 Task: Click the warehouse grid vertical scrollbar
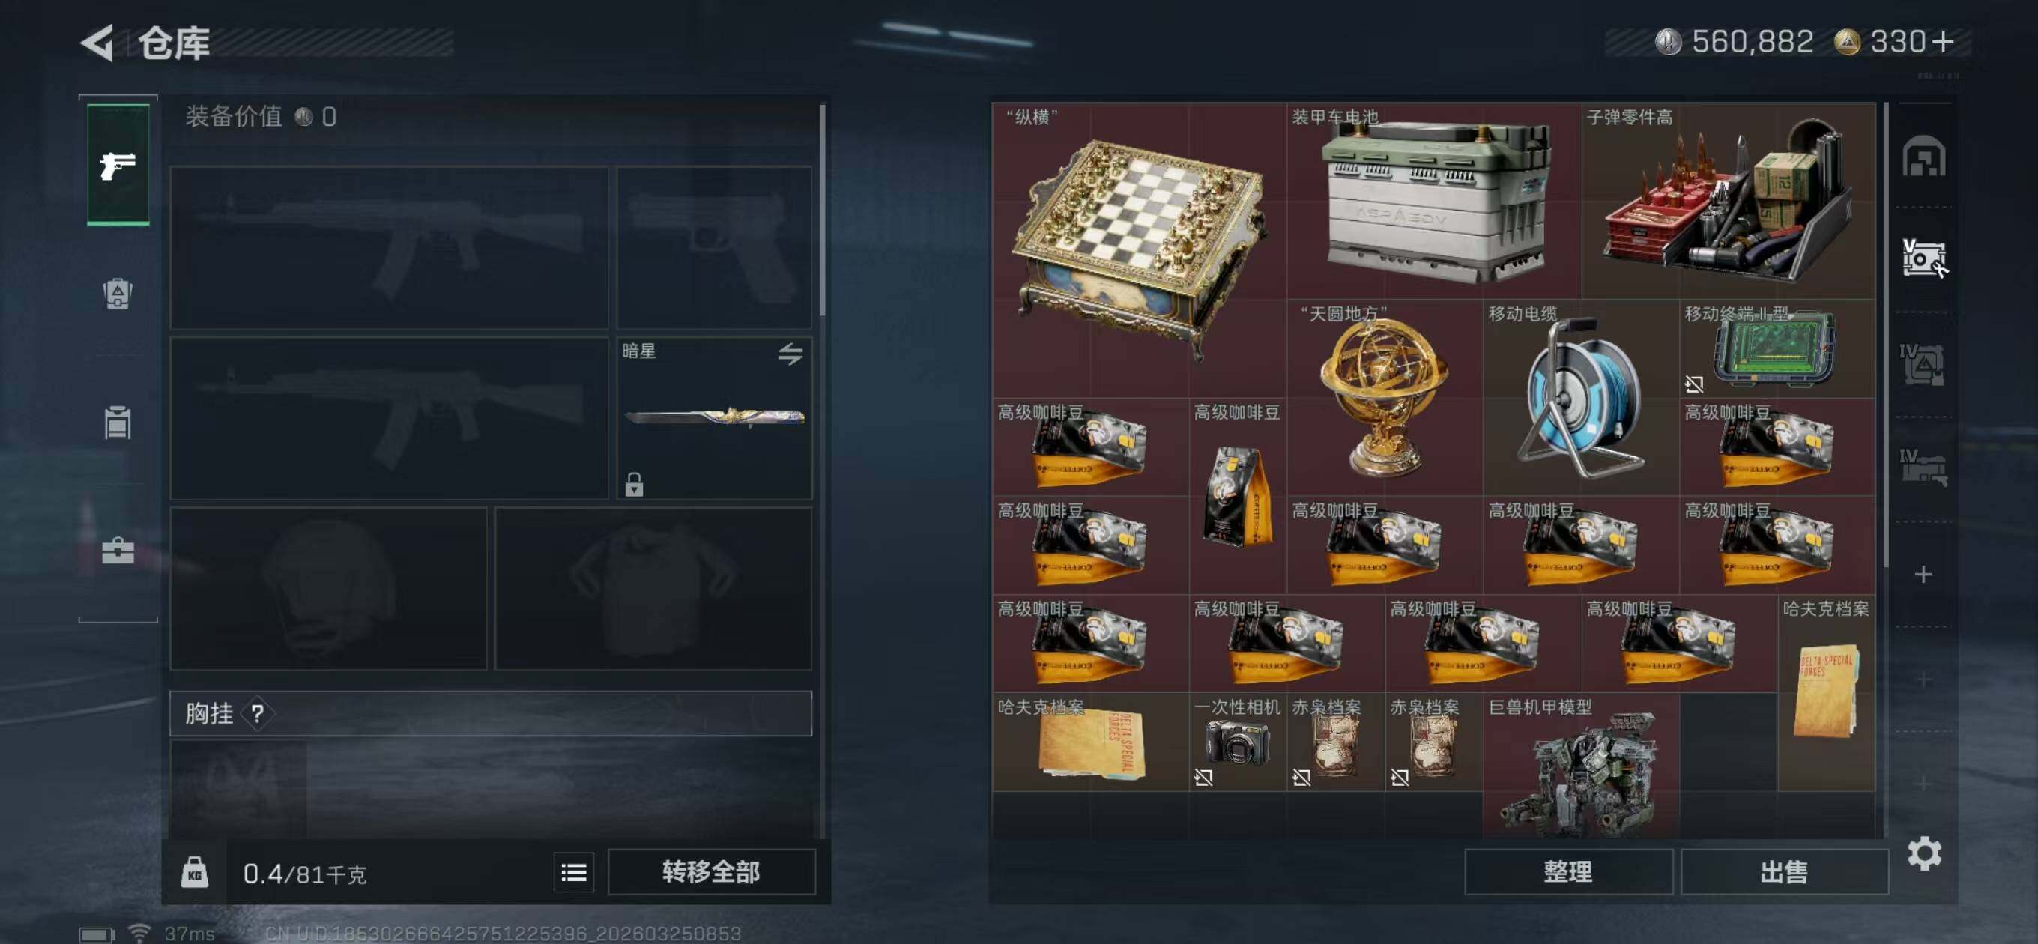pos(1886,334)
